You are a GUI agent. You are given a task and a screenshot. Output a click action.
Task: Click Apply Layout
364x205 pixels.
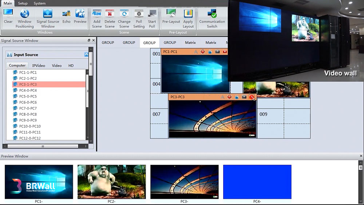tap(188, 19)
